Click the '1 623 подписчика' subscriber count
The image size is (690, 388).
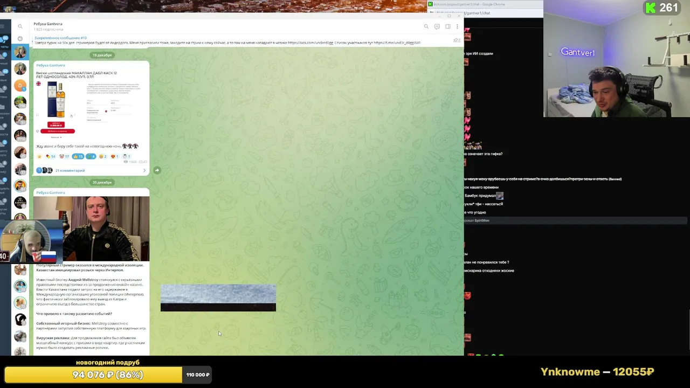pyautogui.click(x=49, y=29)
